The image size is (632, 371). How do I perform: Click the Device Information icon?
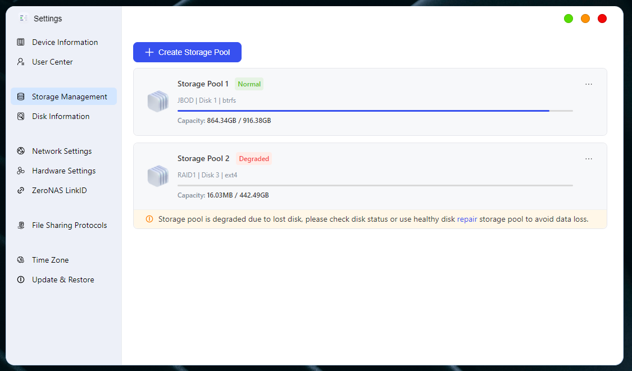point(21,42)
